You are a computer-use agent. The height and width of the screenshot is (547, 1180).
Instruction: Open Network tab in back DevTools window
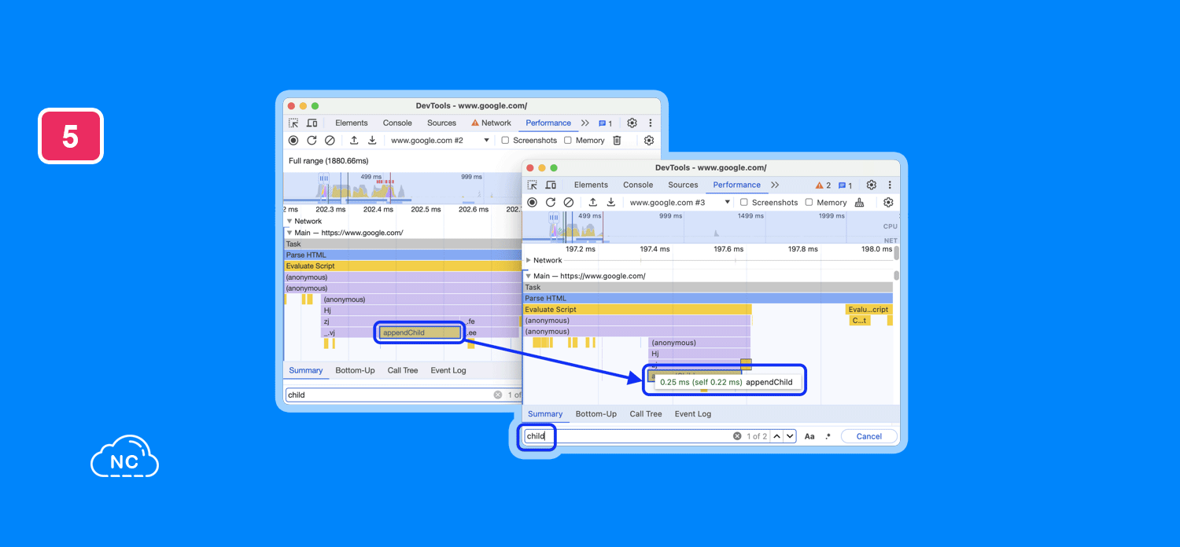(x=491, y=123)
